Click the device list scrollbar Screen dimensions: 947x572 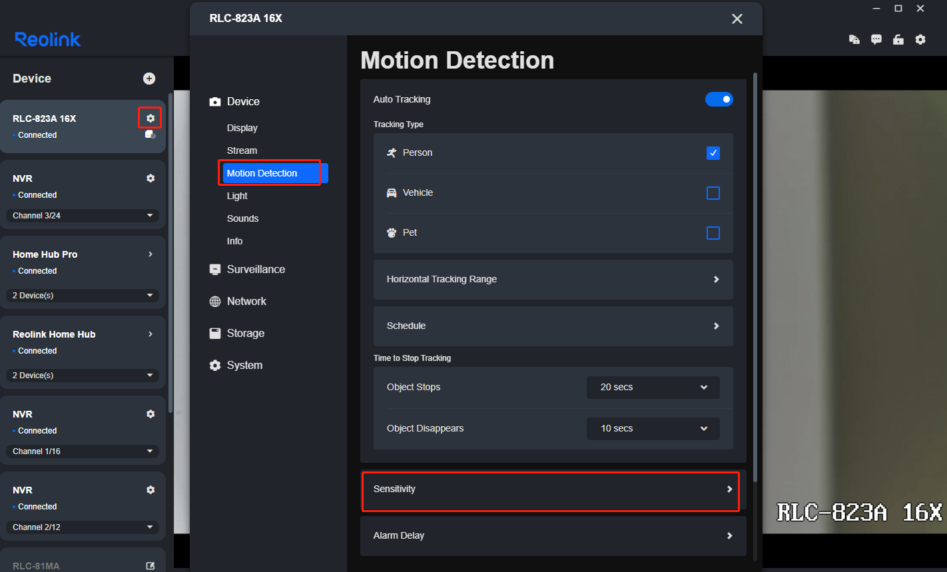pos(170,253)
